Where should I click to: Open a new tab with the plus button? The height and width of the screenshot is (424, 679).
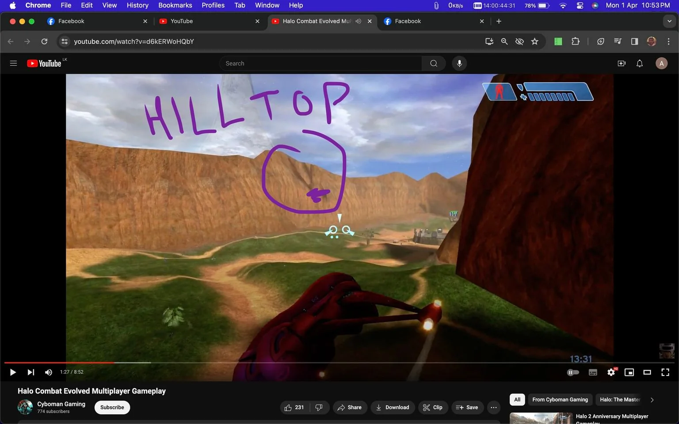pos(499,21)
